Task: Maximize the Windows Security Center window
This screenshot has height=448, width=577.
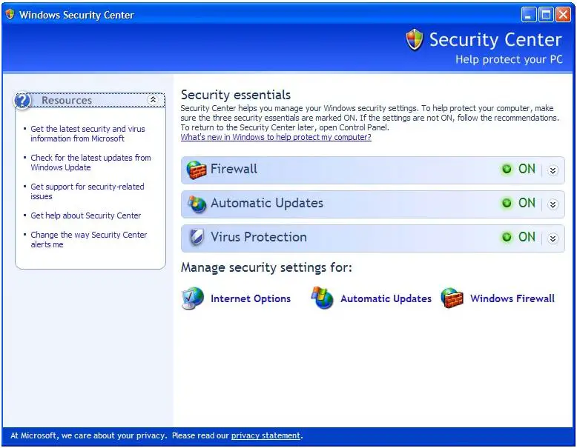Action: click(x=546, y=15)
